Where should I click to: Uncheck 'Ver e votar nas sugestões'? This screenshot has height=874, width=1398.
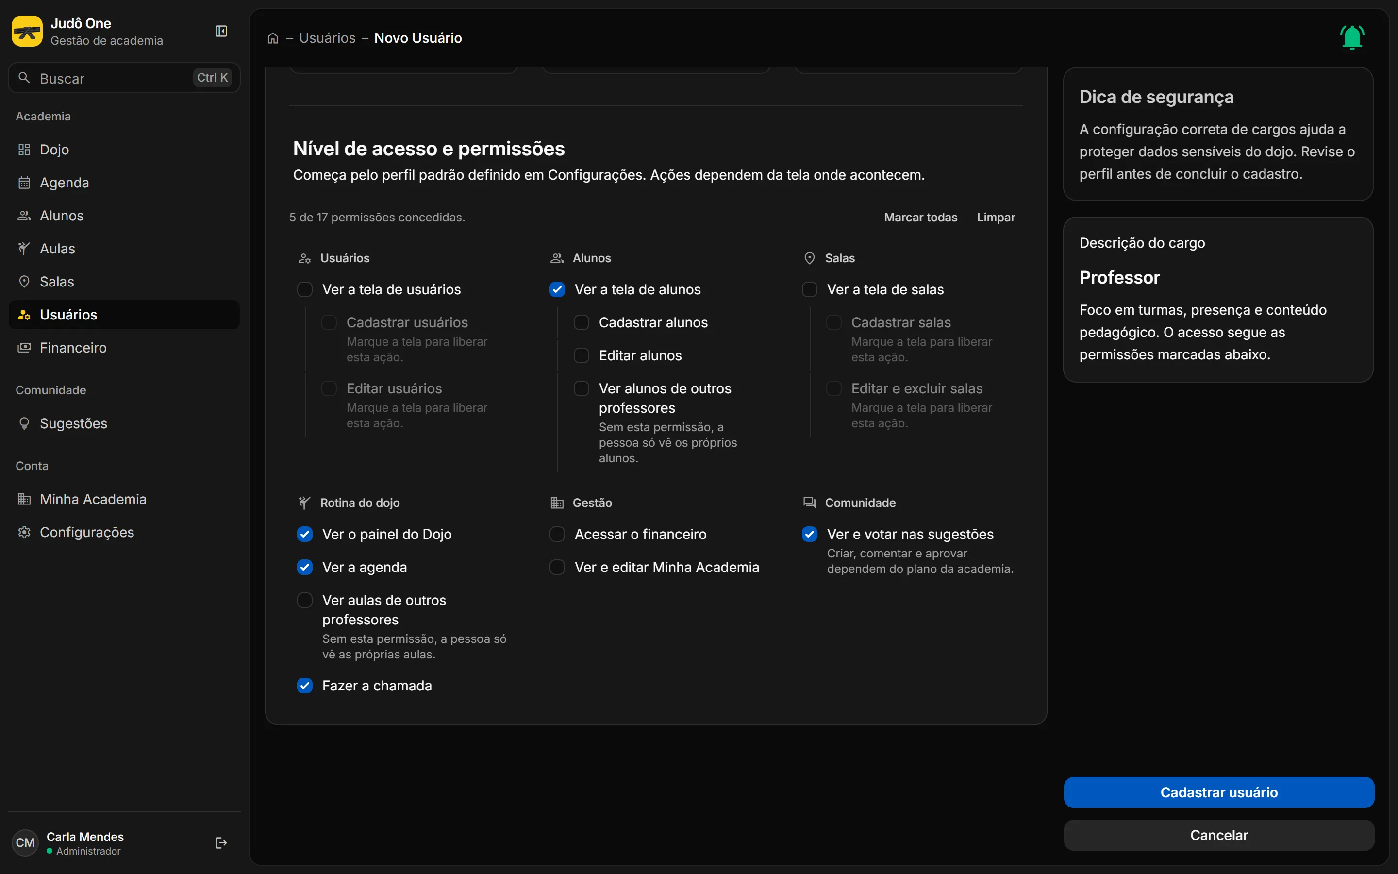click(x=810, y=534)
